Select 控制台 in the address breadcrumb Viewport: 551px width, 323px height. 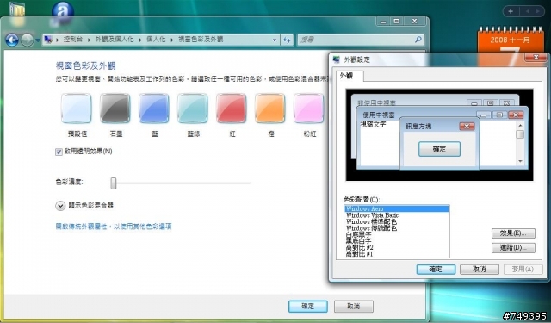[72, 40]
